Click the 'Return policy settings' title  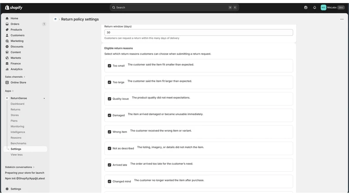(80, 19)
